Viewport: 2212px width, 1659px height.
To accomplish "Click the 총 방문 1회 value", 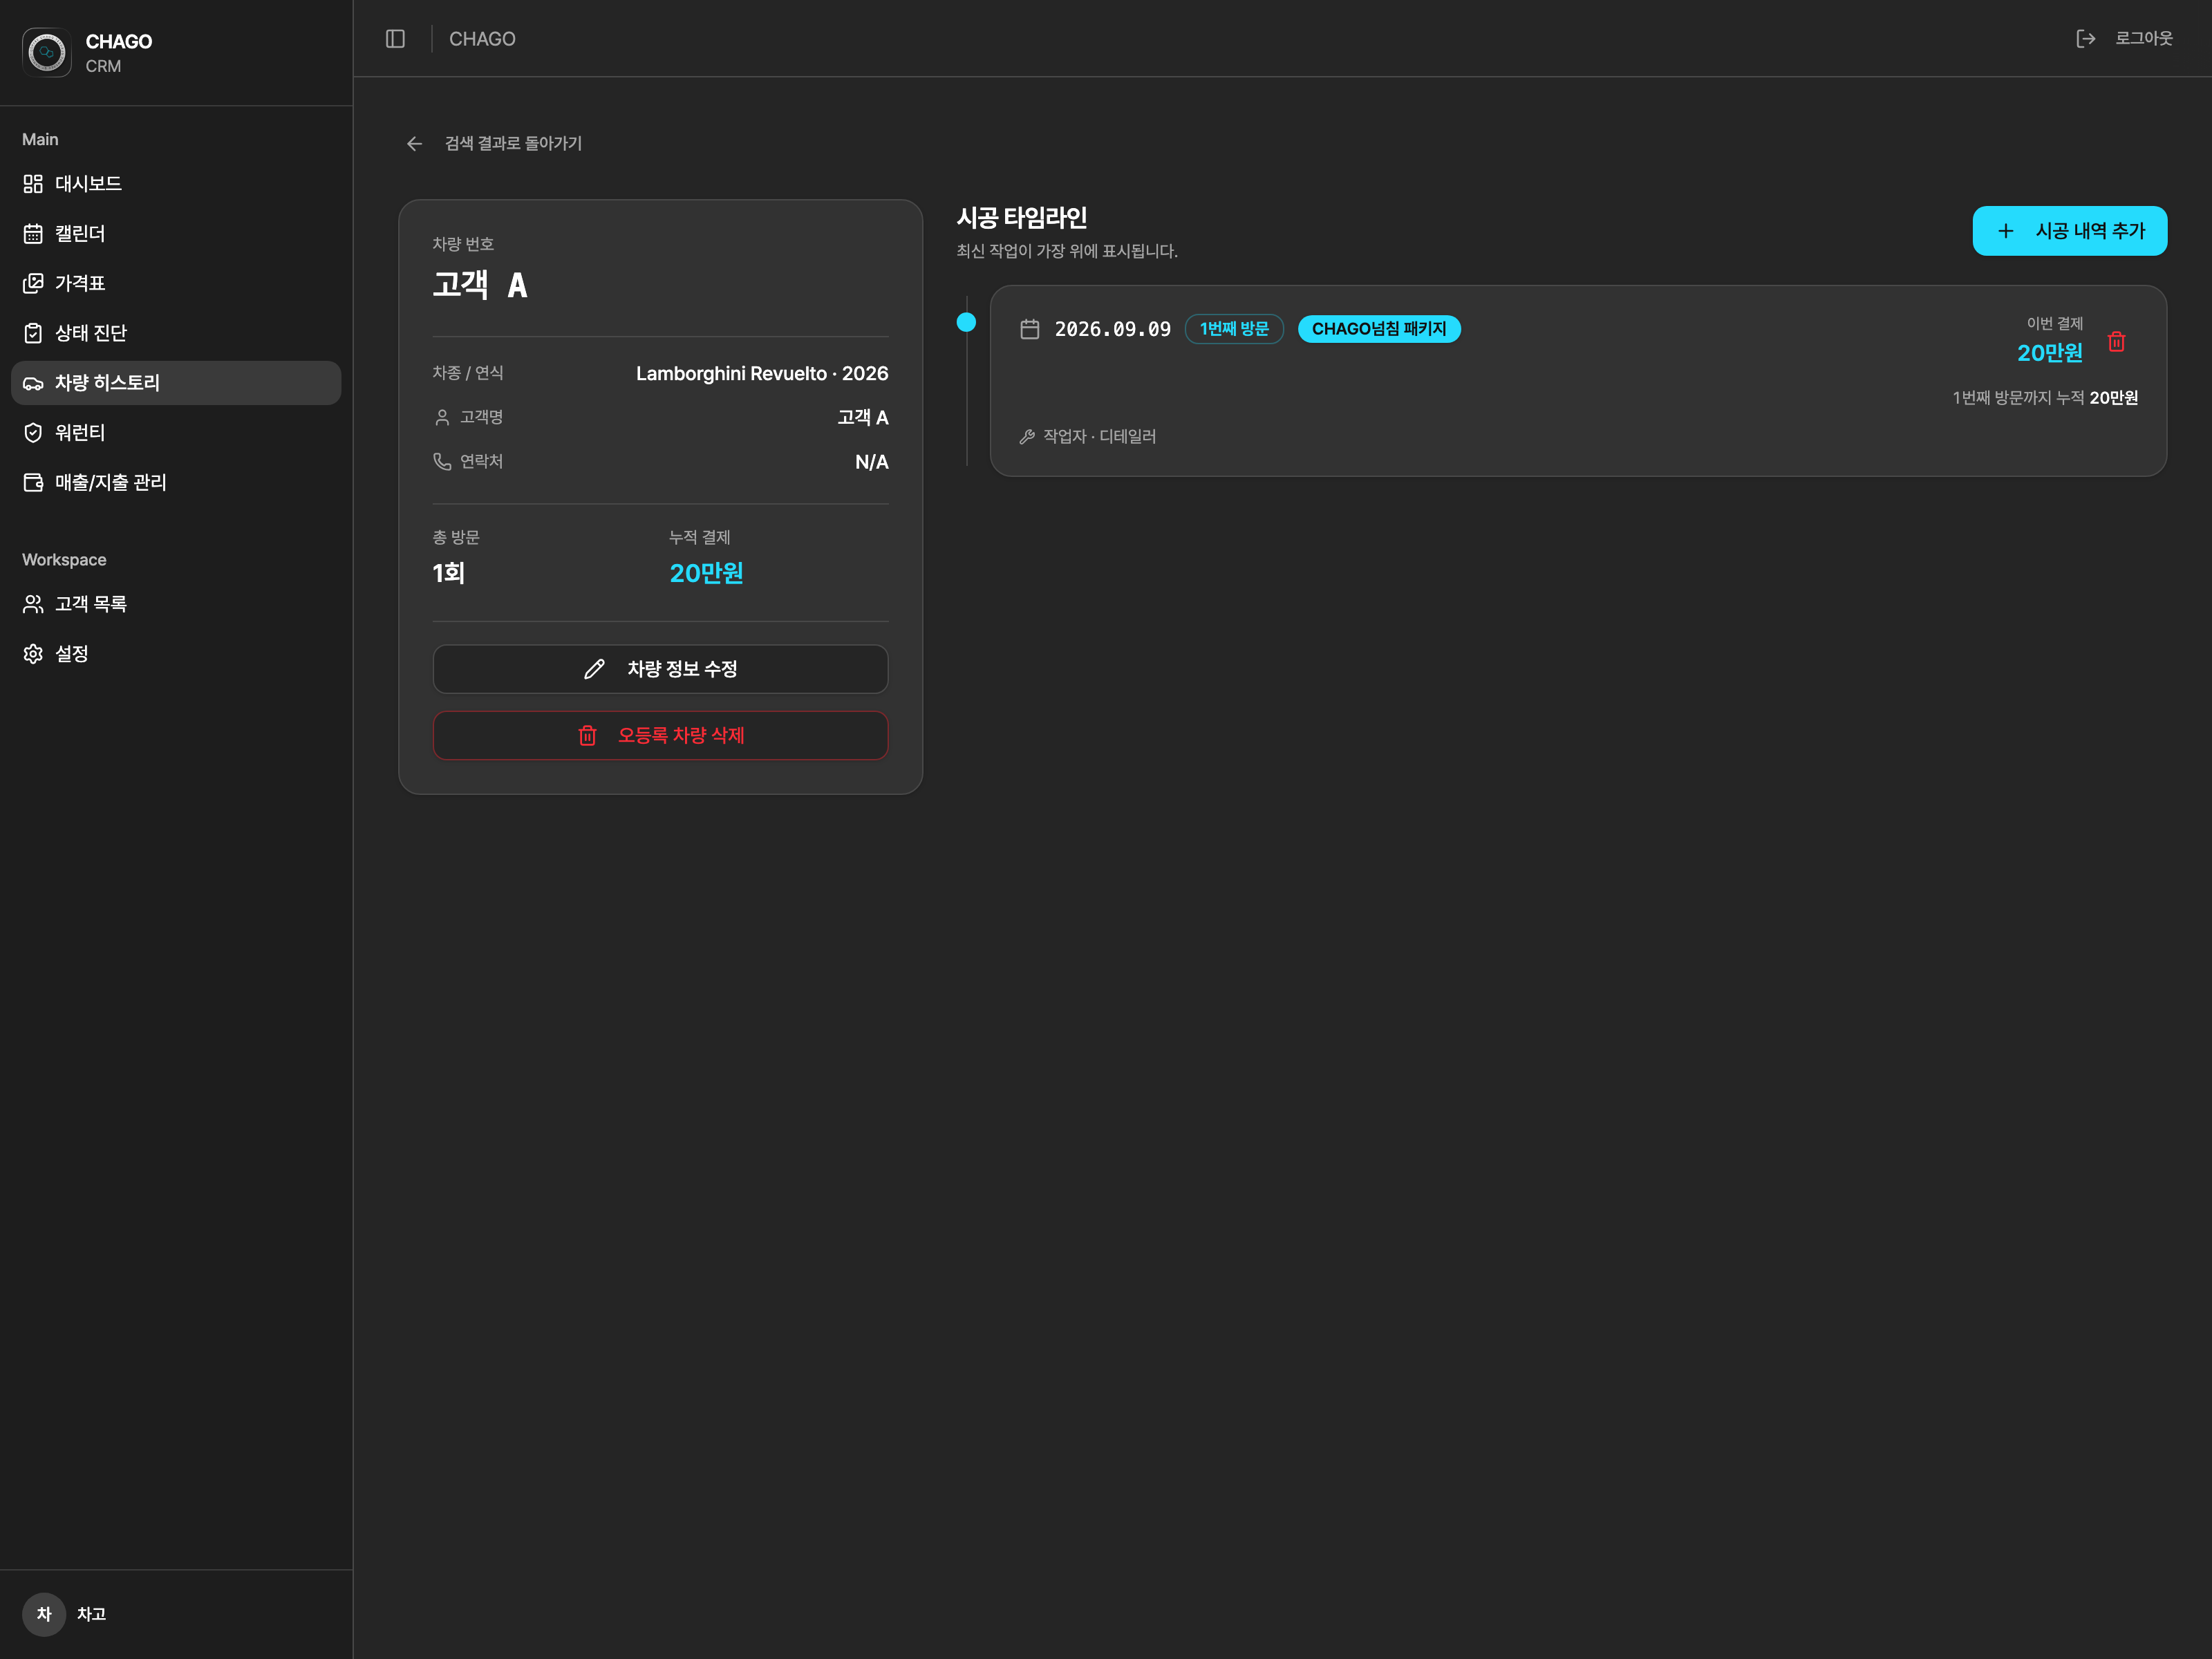I will [448, 573].
